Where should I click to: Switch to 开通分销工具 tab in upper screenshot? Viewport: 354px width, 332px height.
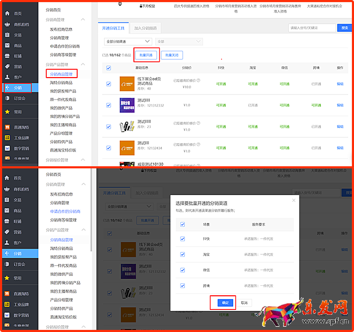pos(113,28)
